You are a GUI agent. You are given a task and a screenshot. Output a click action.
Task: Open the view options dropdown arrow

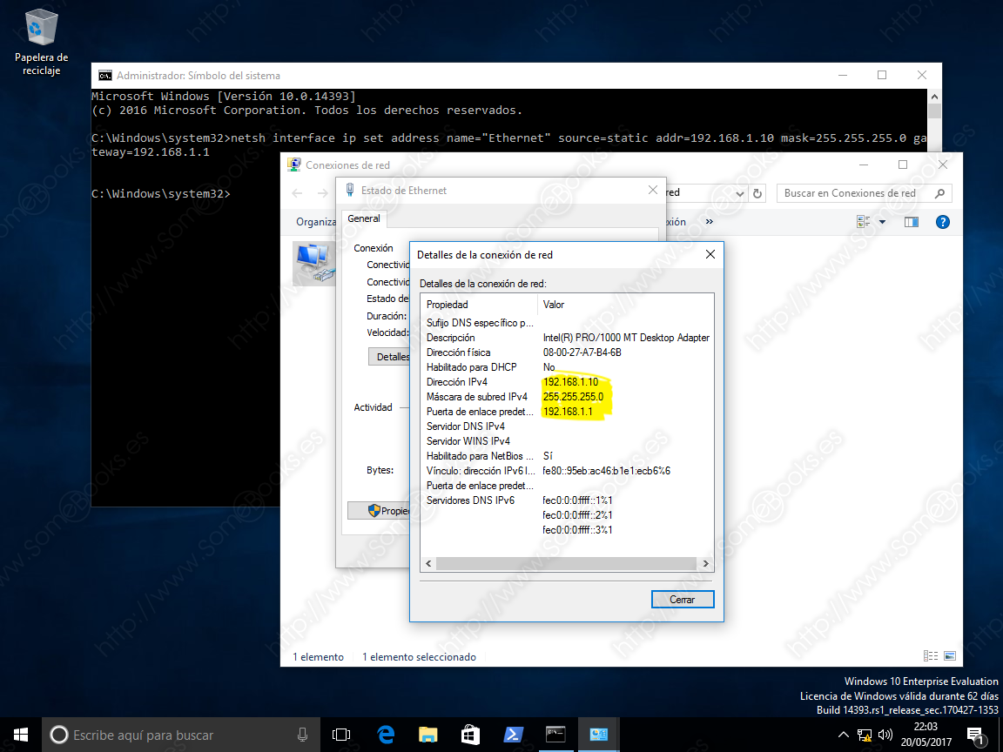pyautogui.click(x=881, y=222)
